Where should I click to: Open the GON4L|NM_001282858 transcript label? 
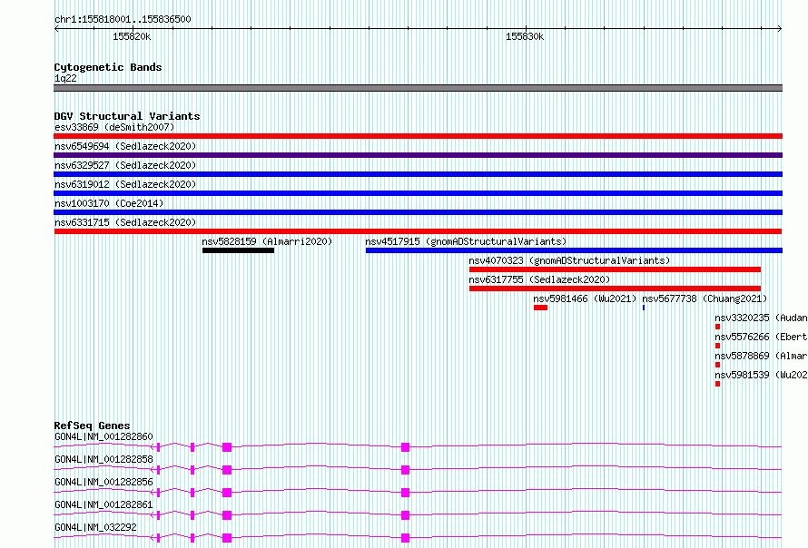coord(103,459)
